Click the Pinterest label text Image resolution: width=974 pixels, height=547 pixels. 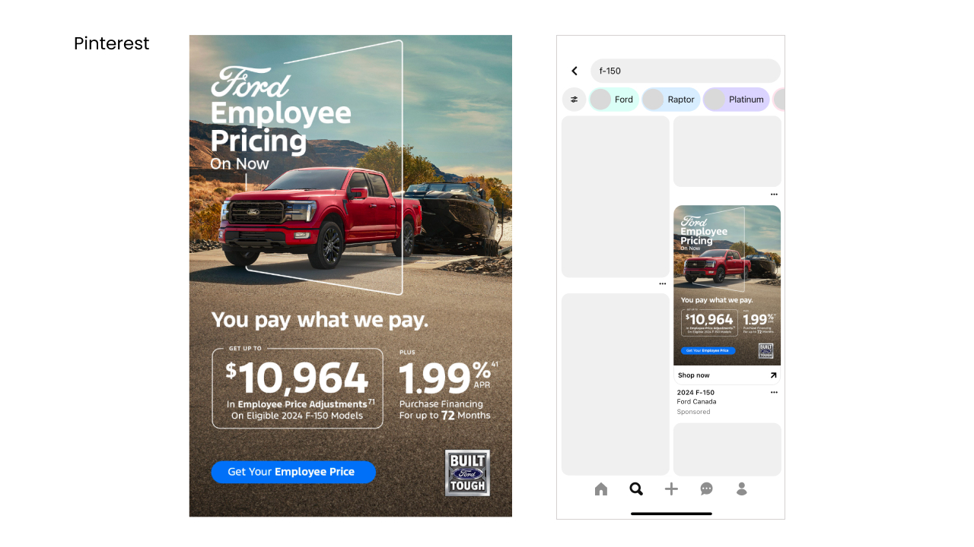pos(112,44)
